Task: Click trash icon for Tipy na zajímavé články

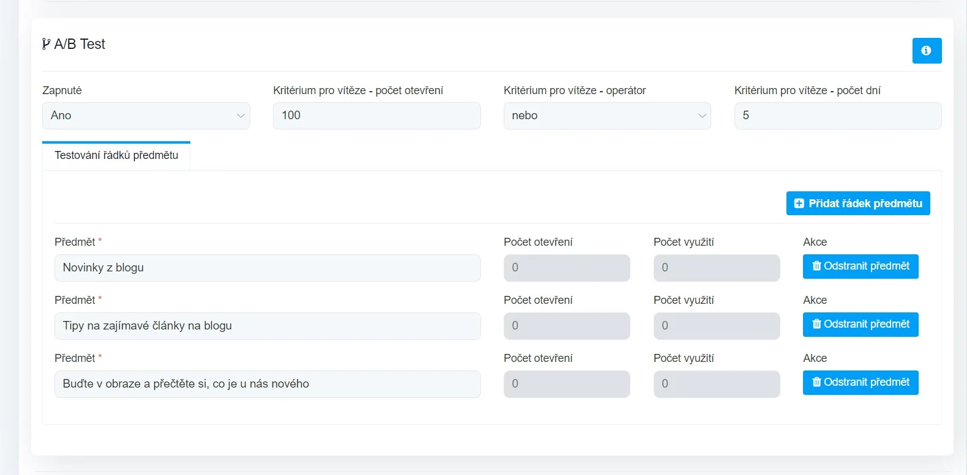Action: [x=816, y=324]
